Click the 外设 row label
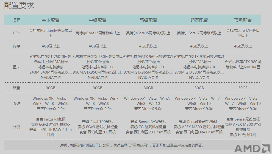 click(x=16, y=127)
